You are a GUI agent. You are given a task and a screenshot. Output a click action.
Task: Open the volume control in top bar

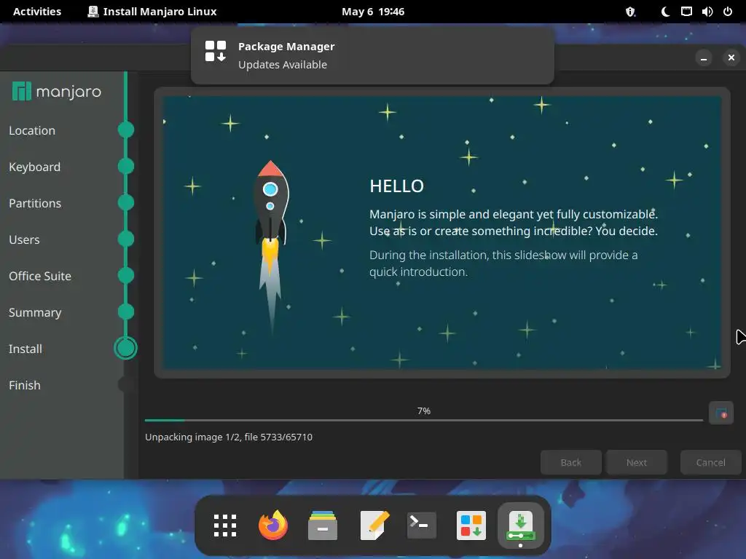[x=707, y=12]
